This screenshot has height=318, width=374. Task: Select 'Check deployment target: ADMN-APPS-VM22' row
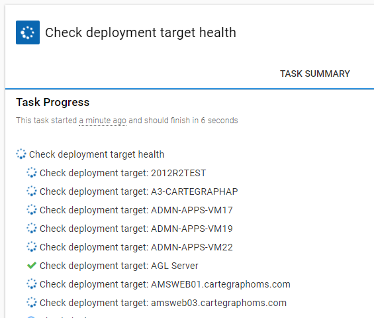pos(136,247)
